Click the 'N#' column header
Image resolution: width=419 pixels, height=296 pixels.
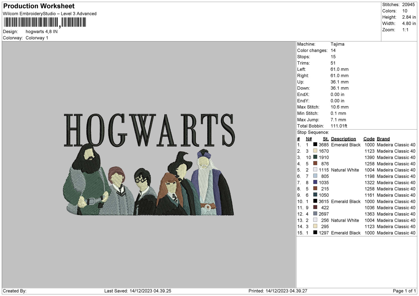309,139
